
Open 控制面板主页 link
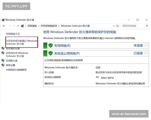point(13,34)
